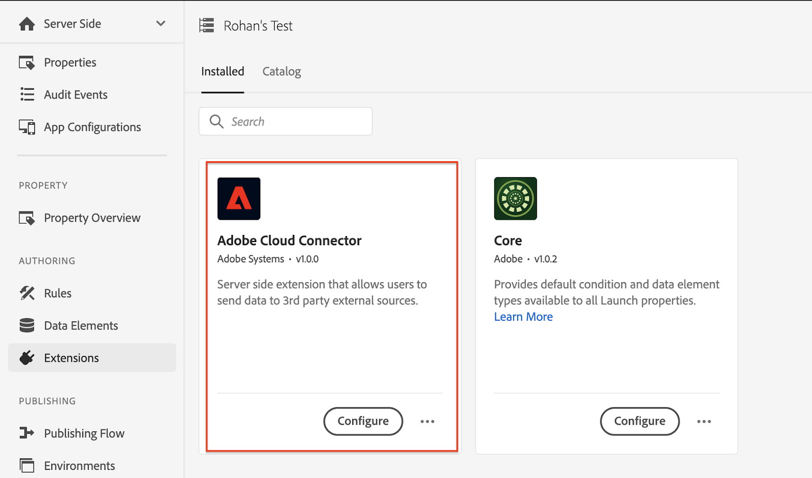This screenshot has width=812, height=478.
Task: Open Properties in the sidebar
Action: [70, 62]
